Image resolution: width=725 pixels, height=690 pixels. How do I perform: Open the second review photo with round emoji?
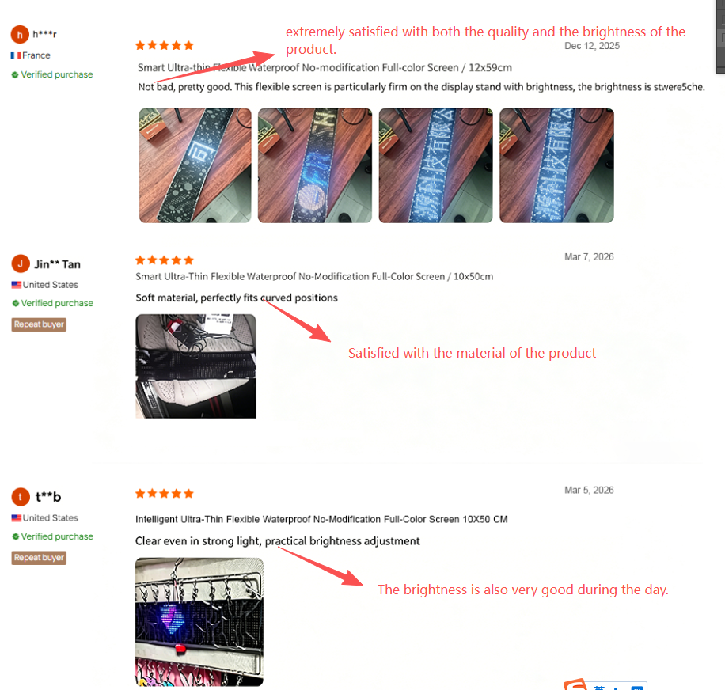(315, 165)
